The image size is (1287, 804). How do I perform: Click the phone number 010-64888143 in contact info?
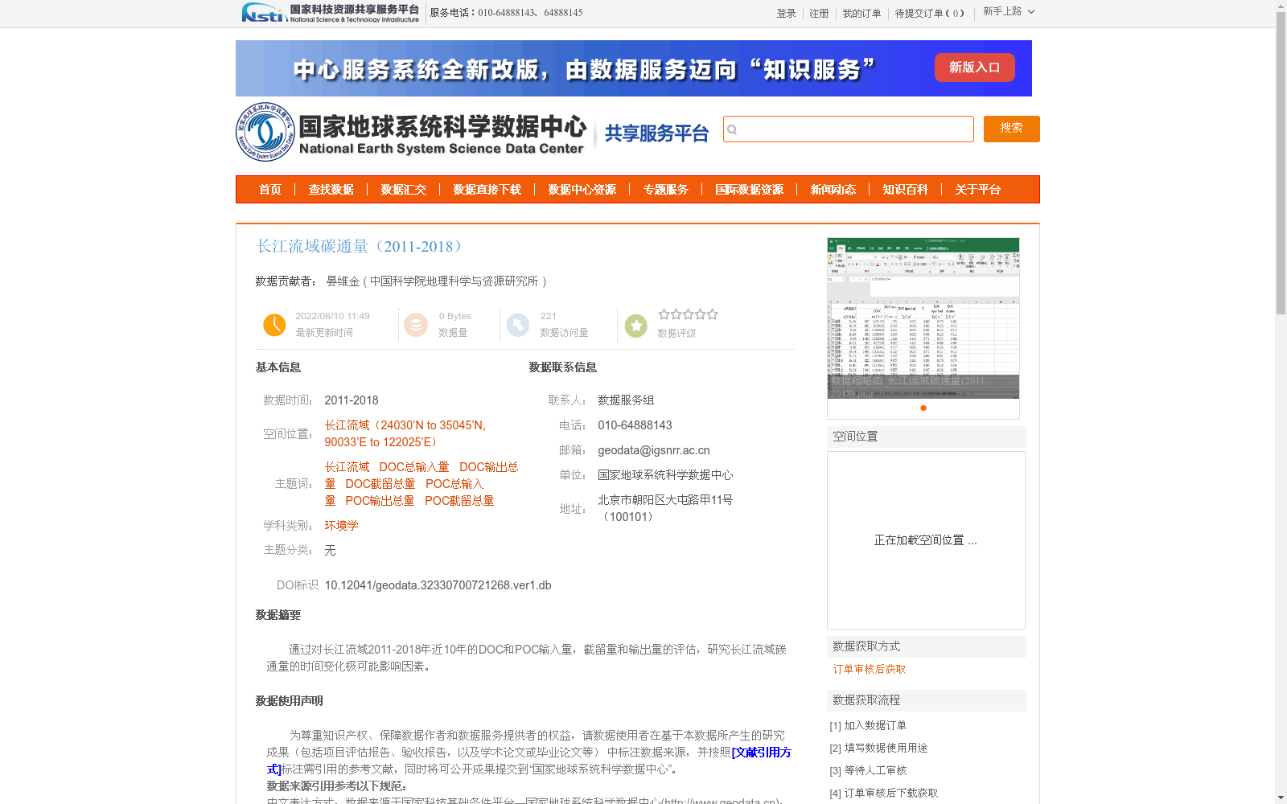(x=635, y=425)
